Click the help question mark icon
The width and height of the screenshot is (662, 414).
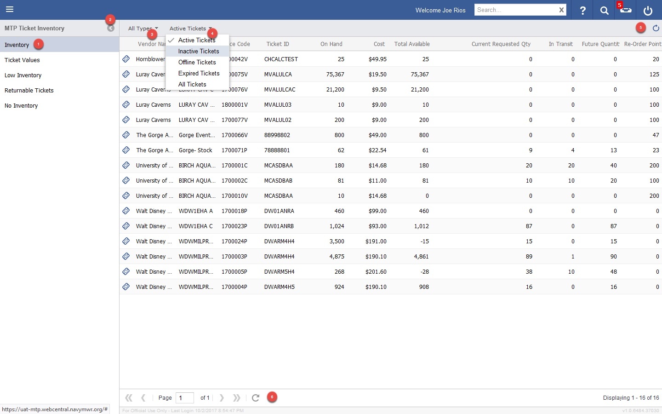[x=582, y=10]
